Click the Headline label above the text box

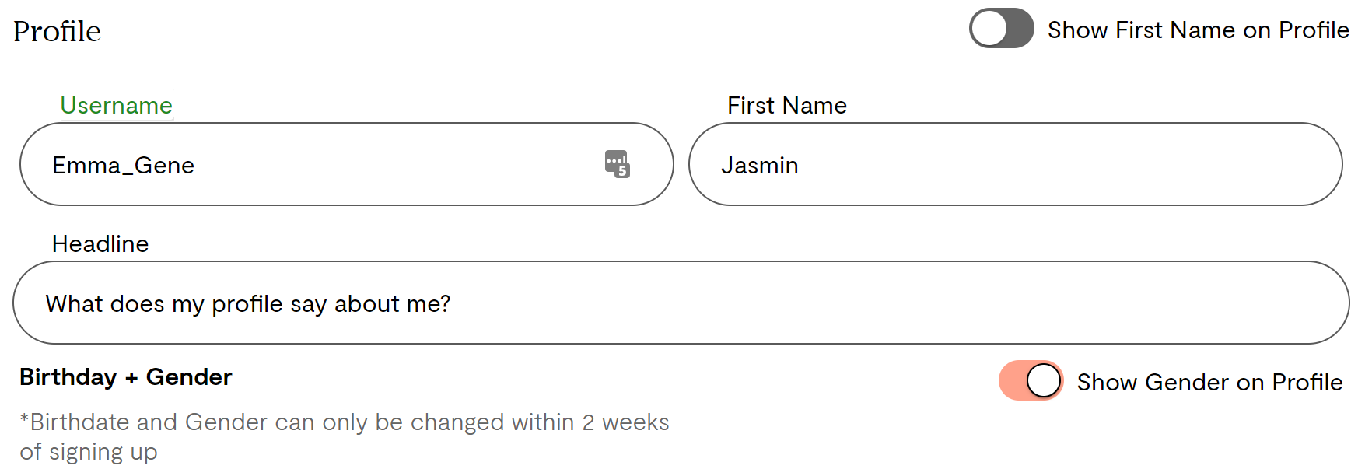100,243
